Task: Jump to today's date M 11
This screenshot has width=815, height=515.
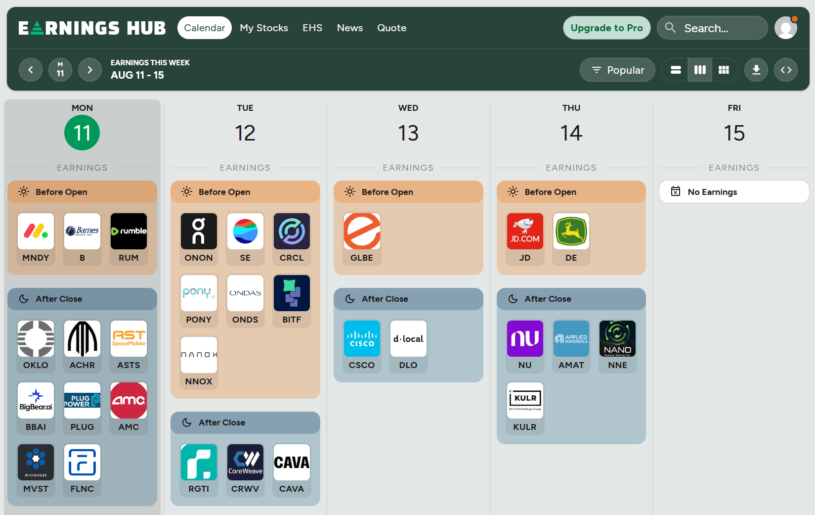Action: pos(60,70)
